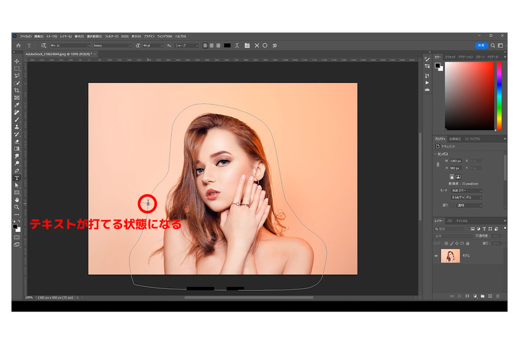519x346 pixels.
Task: Select the Zoom tool
Action: [x=17, y=207]
